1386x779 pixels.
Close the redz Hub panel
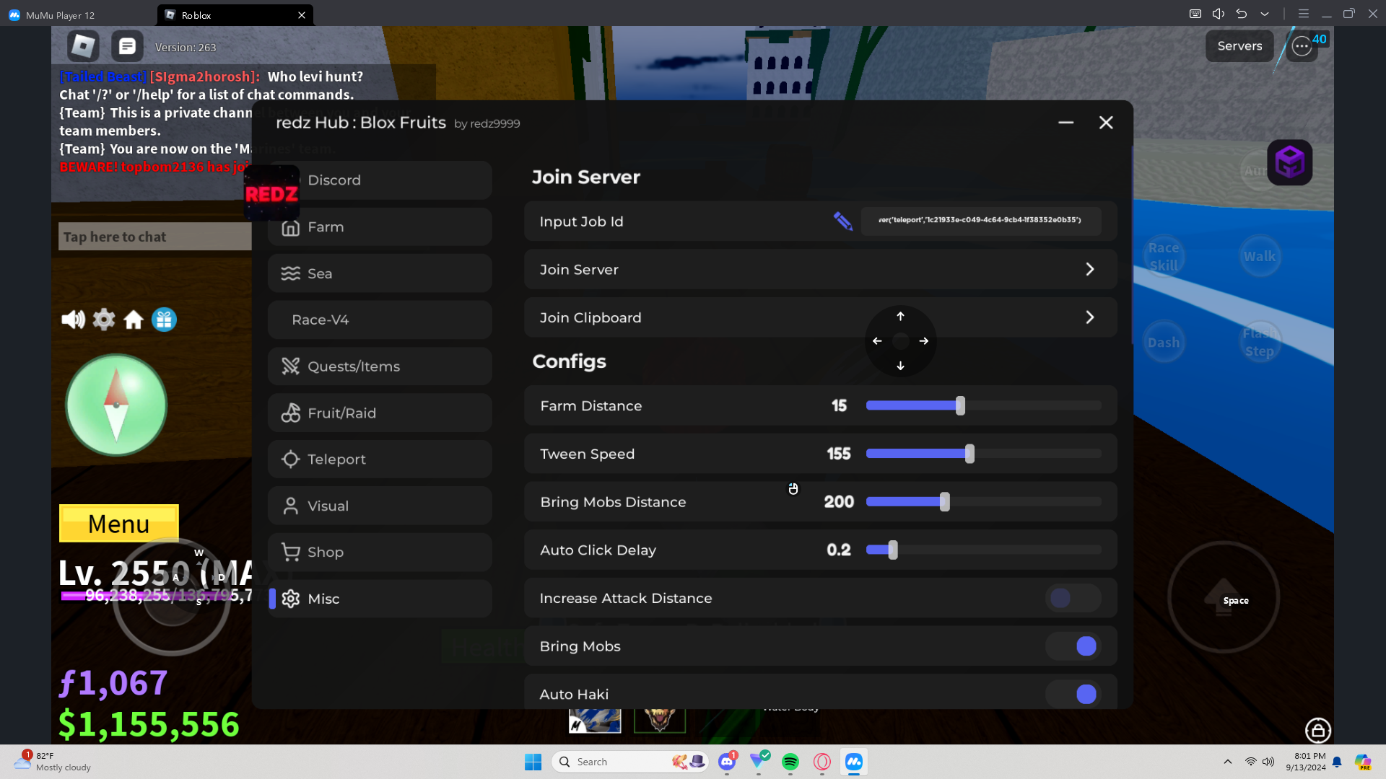[x=1106, y=123]
